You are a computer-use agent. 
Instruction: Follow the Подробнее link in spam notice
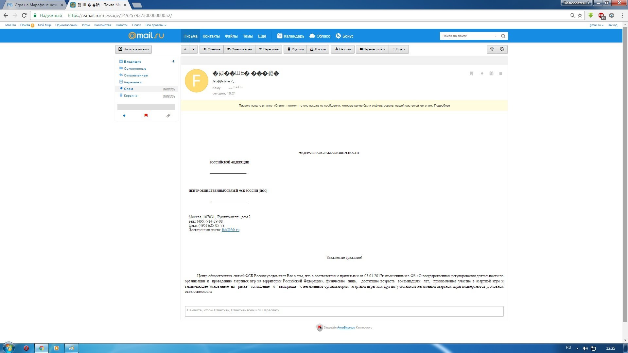(x=442, y=106)
